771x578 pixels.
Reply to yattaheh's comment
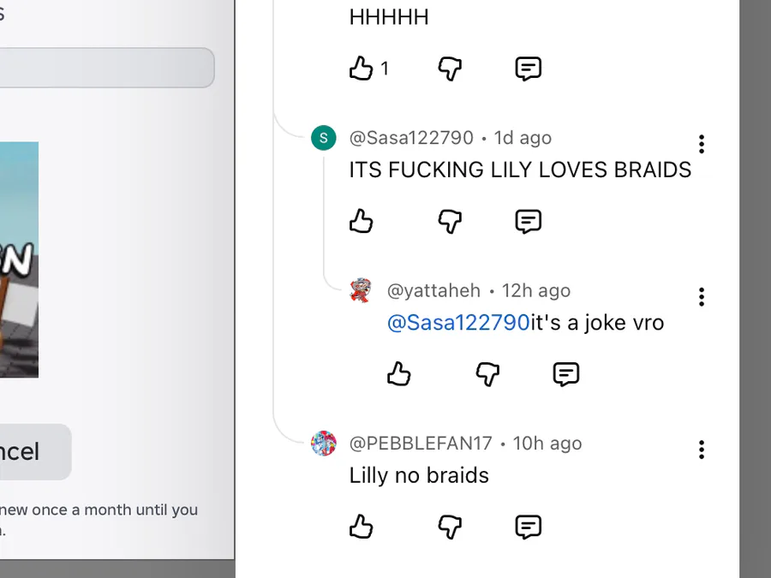(x=565, y=374)
